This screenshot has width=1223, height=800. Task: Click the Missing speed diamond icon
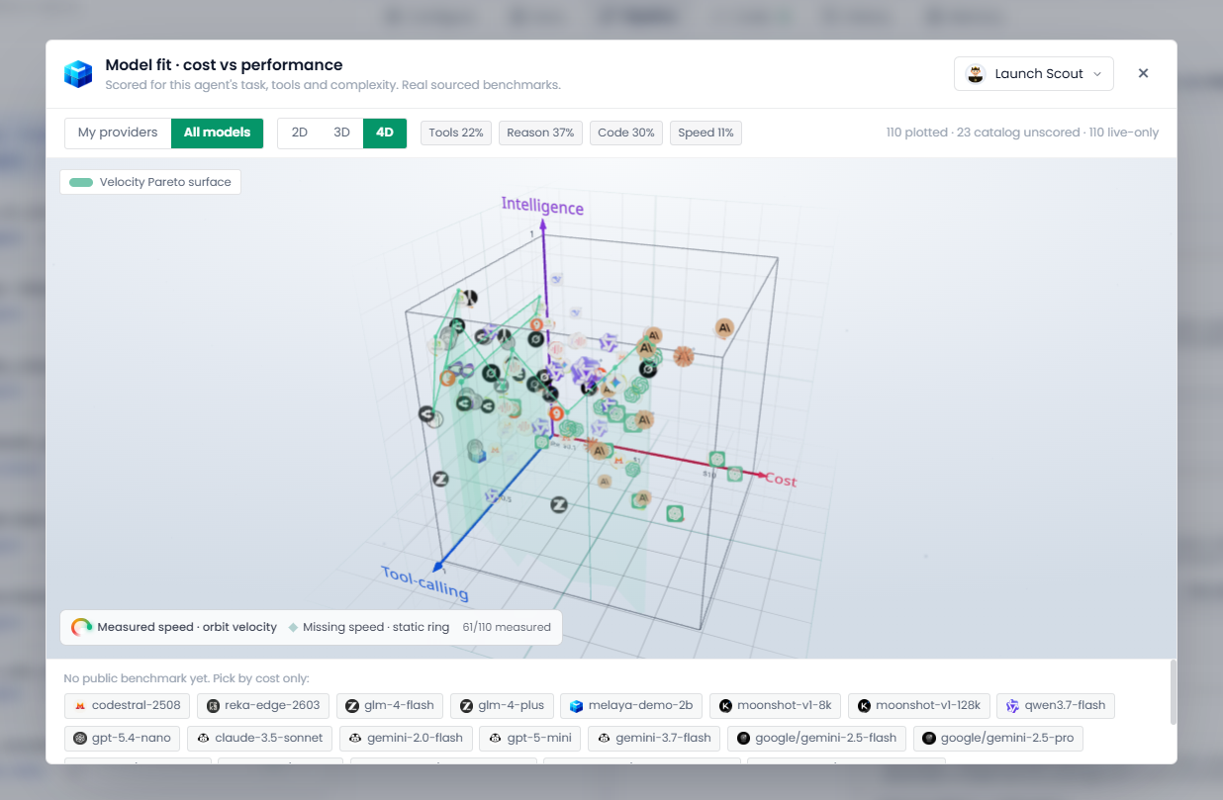(x=293, y=627)
